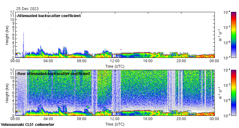Click the 12:00 tick label under lower plot
Screen dimensions: 239x128
click(115, 119)
